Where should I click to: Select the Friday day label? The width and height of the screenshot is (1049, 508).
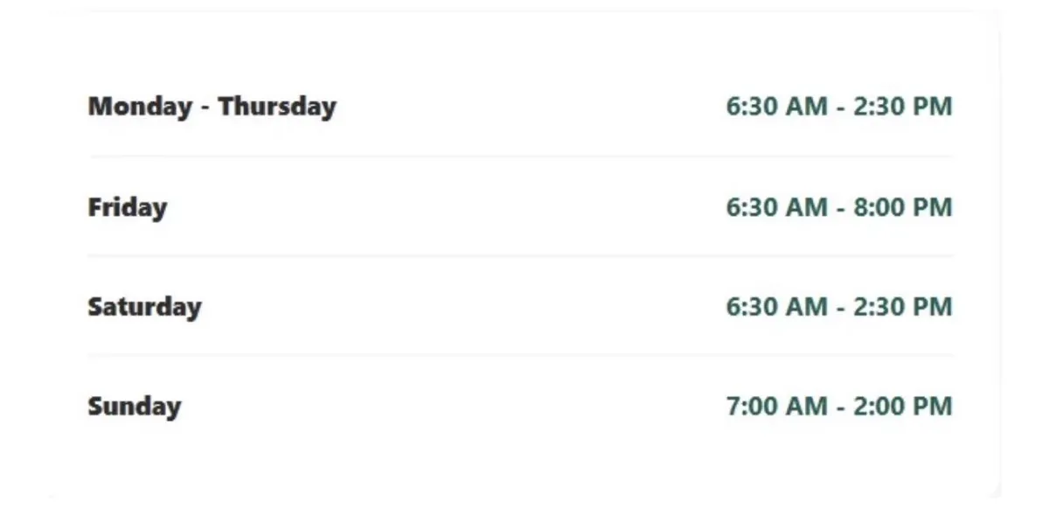click(127, 208)
